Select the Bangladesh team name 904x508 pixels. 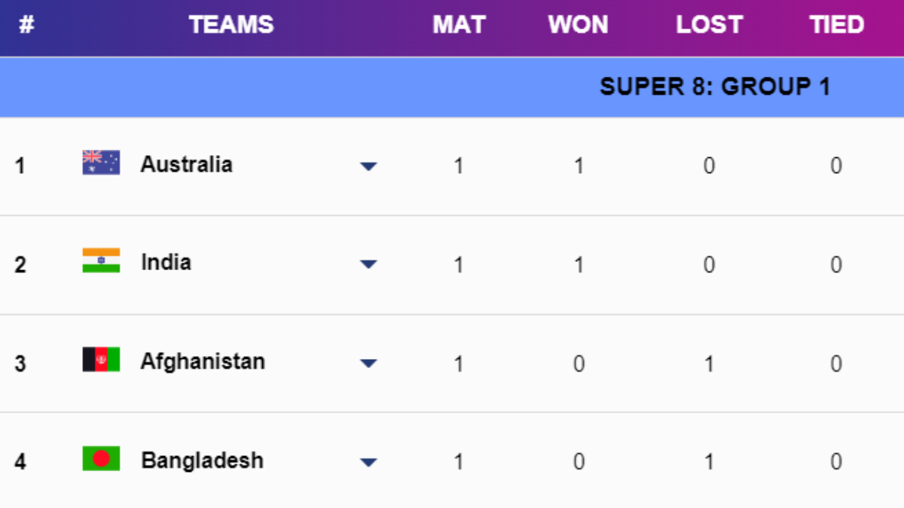202,460
